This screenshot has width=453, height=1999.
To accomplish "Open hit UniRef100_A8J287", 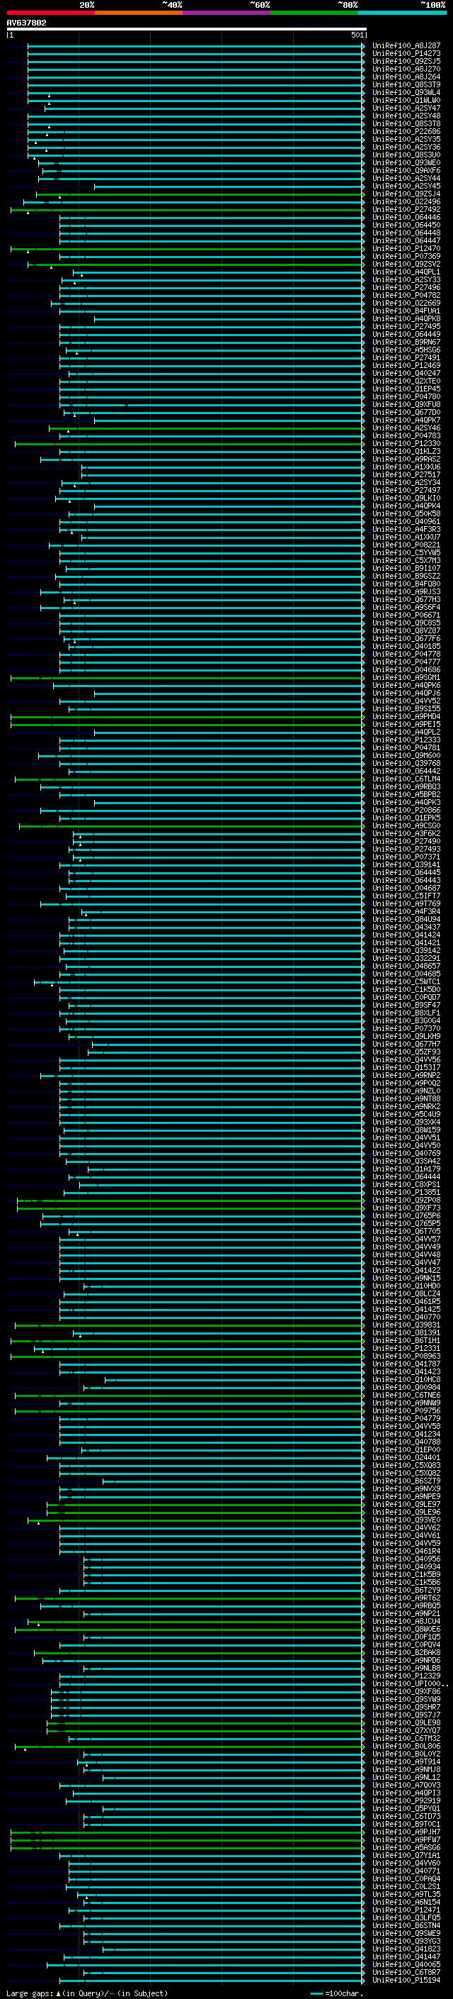I will [406, 46].
